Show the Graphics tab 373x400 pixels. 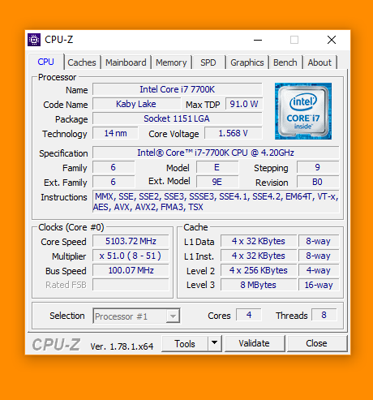click(247, 62)
